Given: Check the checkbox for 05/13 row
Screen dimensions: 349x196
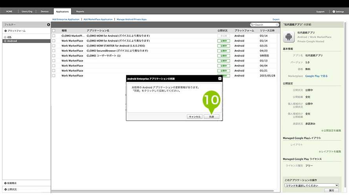Looking at the screenshot, I should click(x=54, y=60).
